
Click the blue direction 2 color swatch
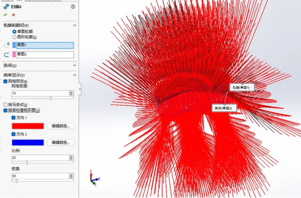[x=28, y=142]
